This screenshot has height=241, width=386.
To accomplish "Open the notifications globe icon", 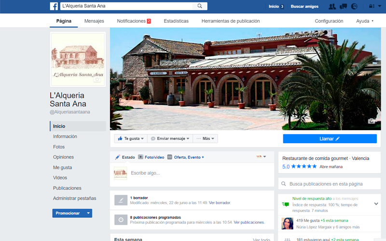I will 354,6.
